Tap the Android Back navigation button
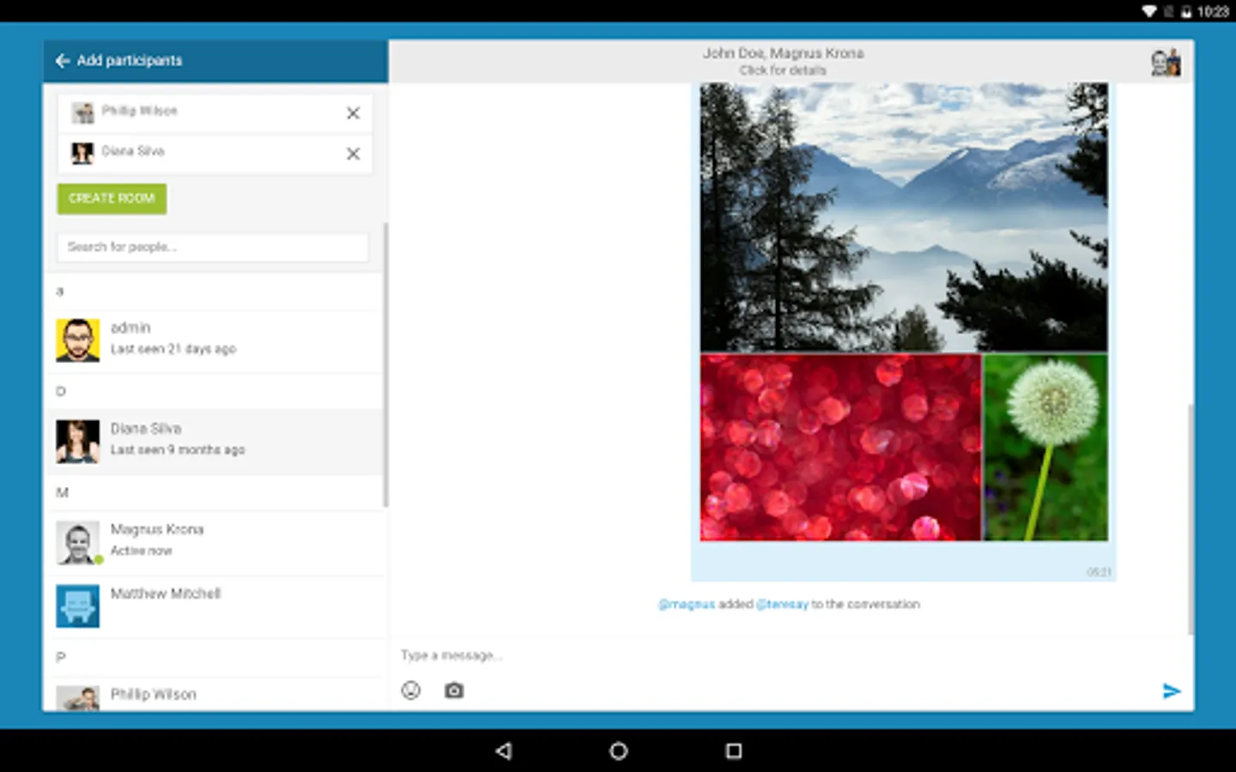 pos(504,751)
